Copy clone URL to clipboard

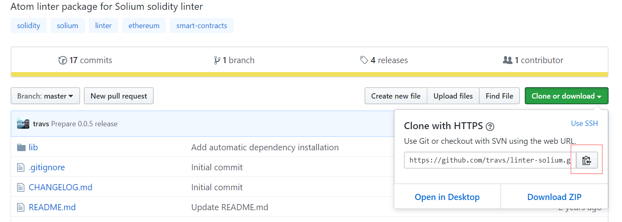click(x=587, y=160)
